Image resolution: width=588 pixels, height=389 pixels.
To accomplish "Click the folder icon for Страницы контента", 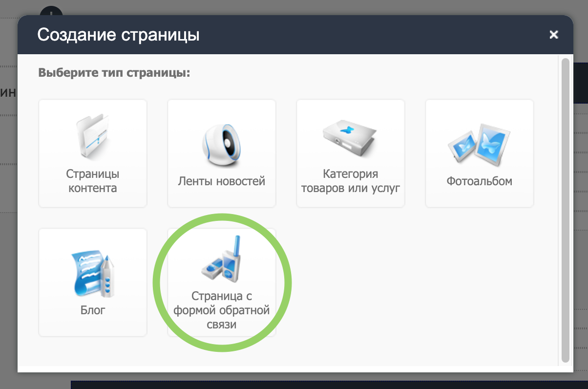I will pyautogui.click(x=93, y=136).
